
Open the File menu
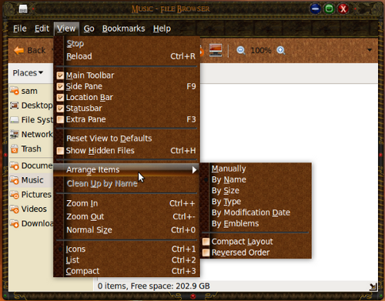pos(20,28)
